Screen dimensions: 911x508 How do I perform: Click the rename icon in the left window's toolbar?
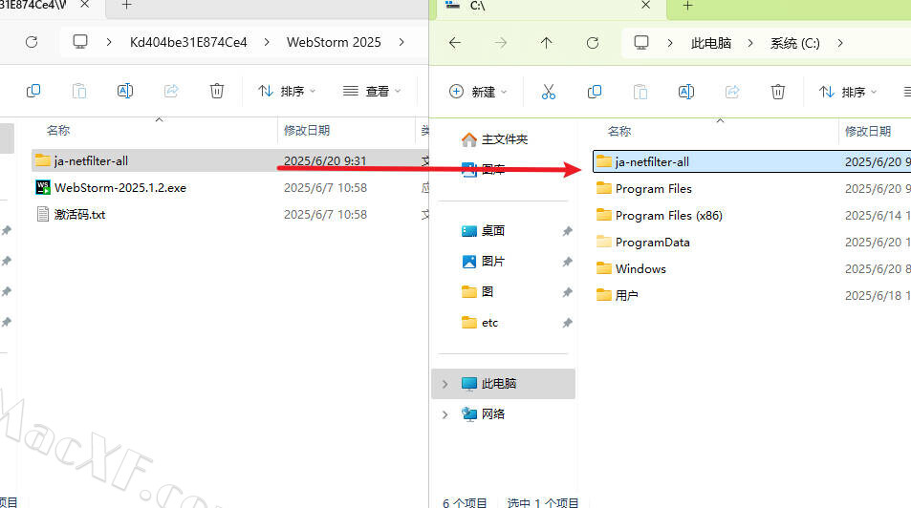point(125,91)
